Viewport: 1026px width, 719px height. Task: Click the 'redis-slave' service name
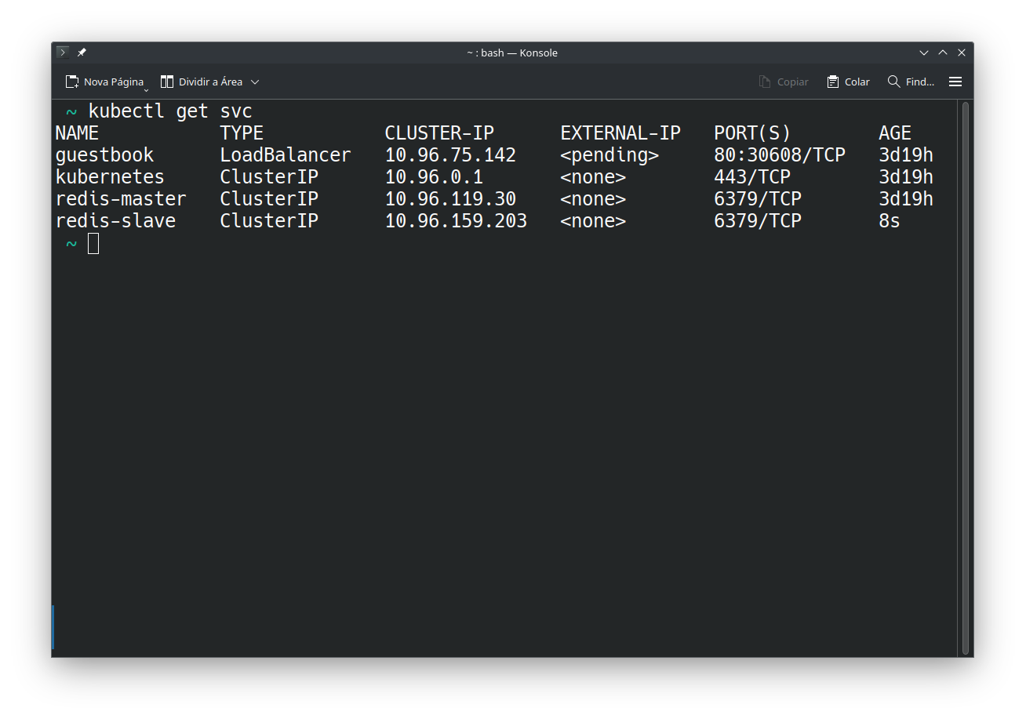(115, 221)
